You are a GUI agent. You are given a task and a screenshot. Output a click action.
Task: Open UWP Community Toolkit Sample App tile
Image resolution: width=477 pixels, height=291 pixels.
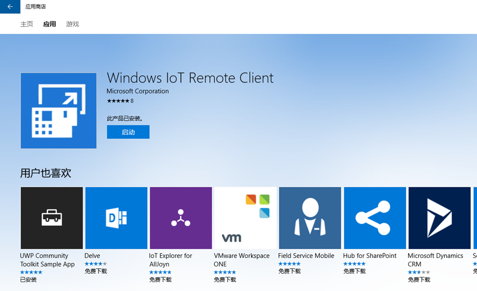point(52,218)
